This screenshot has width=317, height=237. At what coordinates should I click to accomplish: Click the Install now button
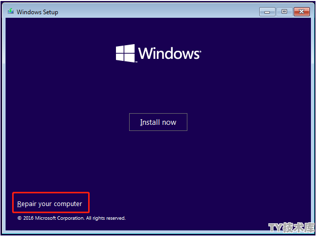click(x=158, y=122)
